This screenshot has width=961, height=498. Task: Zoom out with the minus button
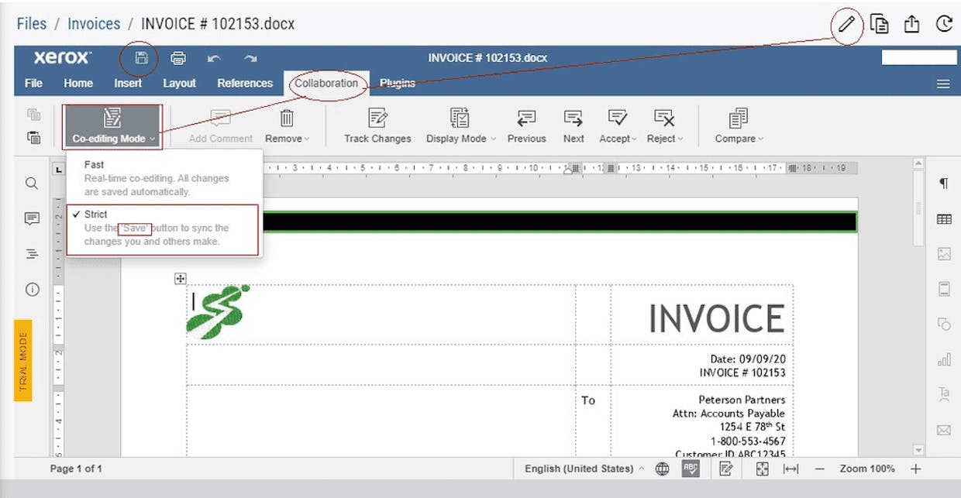(x=820, y=469)
